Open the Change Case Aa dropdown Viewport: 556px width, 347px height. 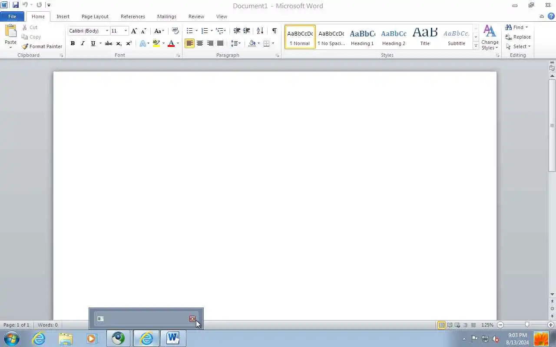159,31
